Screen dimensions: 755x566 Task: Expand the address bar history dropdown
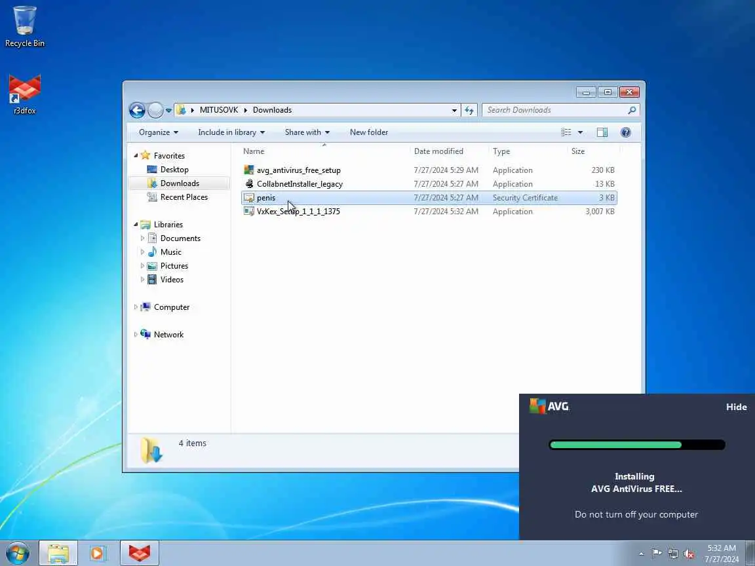pyautogui.click(x=454, y=110)
